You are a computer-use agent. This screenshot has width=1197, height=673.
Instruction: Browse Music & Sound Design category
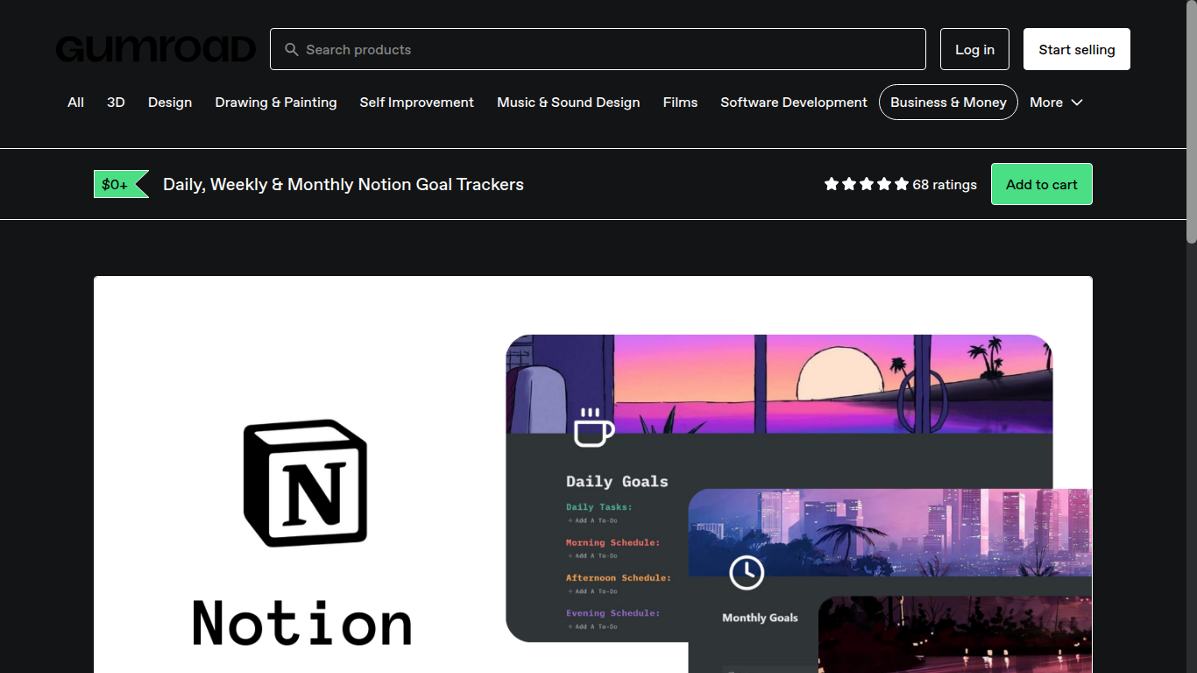point(569,103)
